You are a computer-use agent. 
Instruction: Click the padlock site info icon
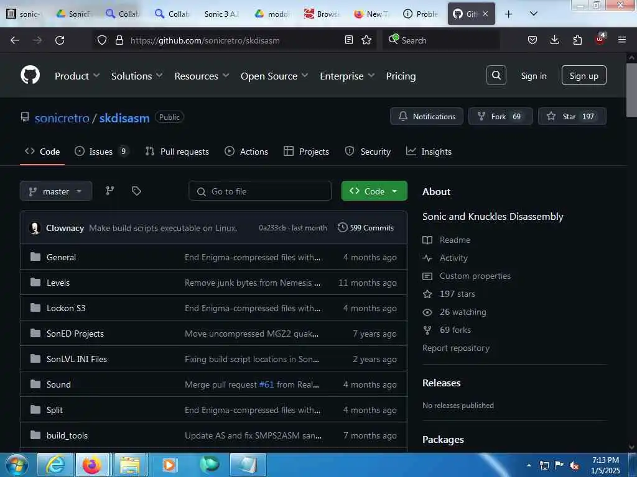[x=119, y=40]
